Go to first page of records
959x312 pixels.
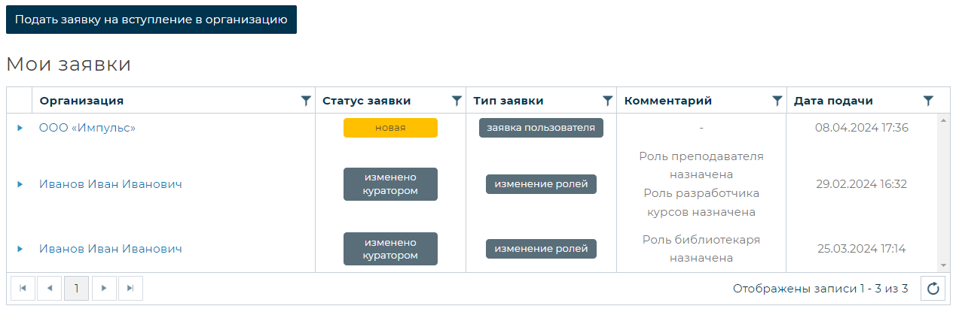23,288
